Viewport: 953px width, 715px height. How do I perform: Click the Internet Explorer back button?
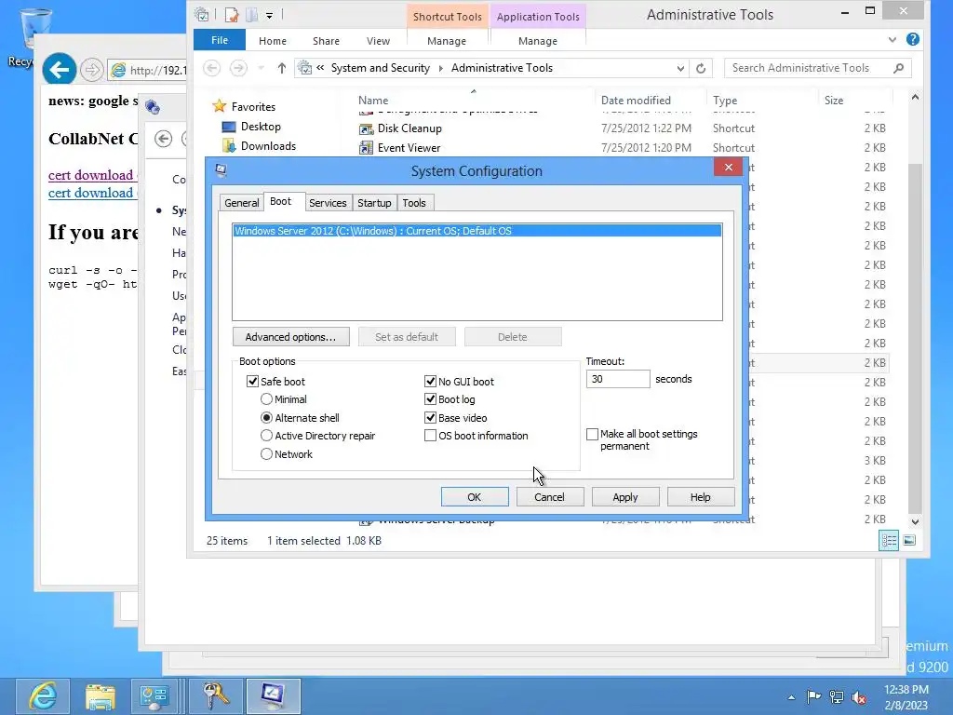click(59, 70)
